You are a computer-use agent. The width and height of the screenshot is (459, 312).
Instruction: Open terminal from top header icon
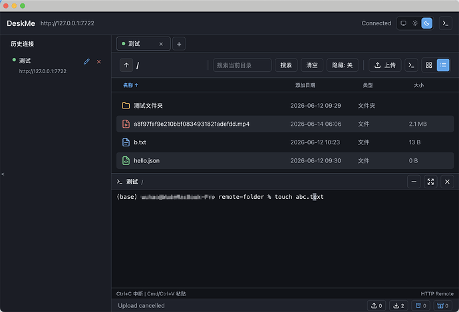pos(446,23)
